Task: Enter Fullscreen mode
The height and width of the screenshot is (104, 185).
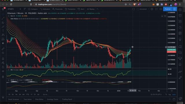Action: coord(156,9)
